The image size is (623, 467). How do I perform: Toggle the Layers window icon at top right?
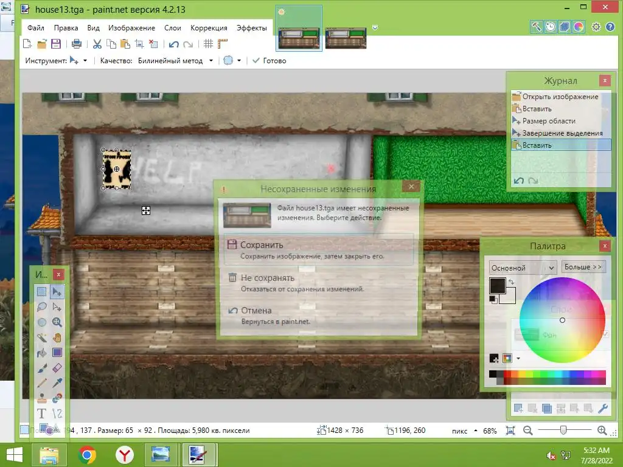coord(564,27)
